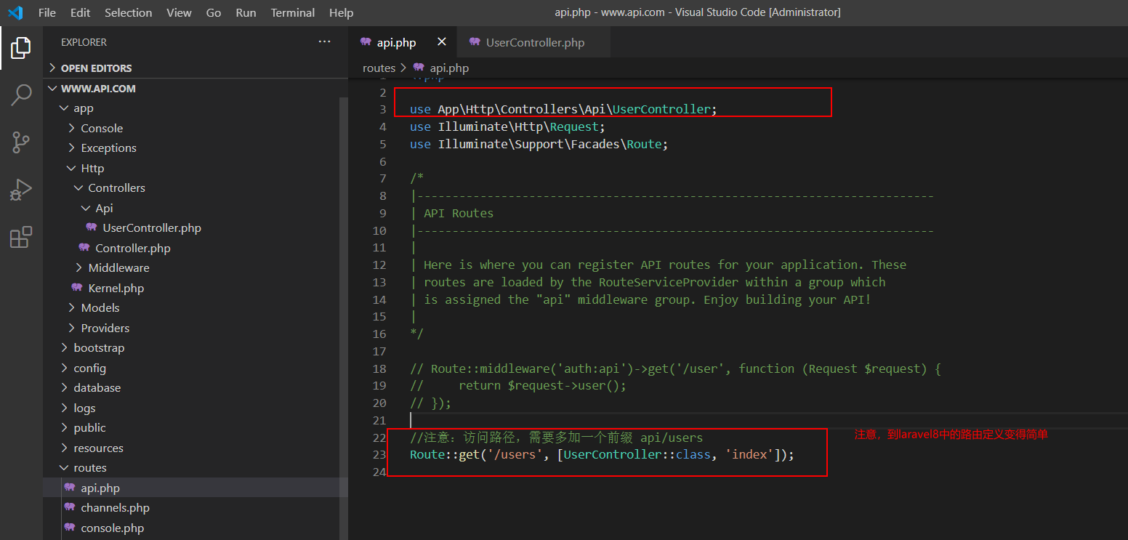
Task: Click the VS Code logo icon
Action: 15,12
